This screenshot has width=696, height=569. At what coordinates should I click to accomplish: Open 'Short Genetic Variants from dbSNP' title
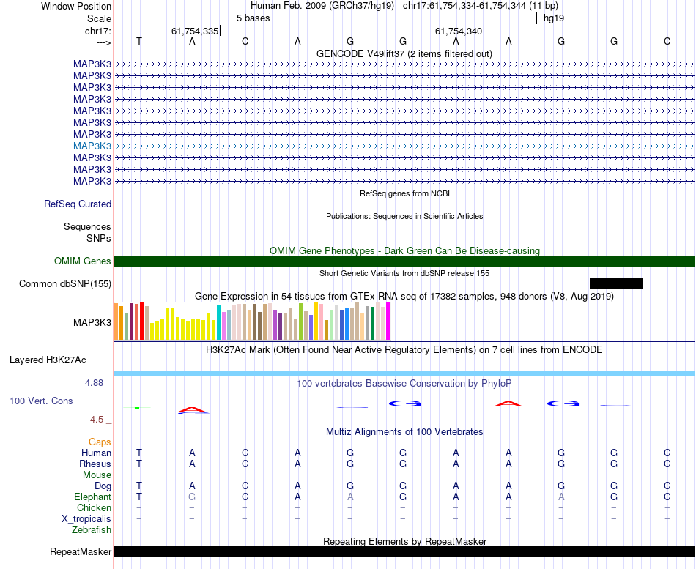pos(404,273)
